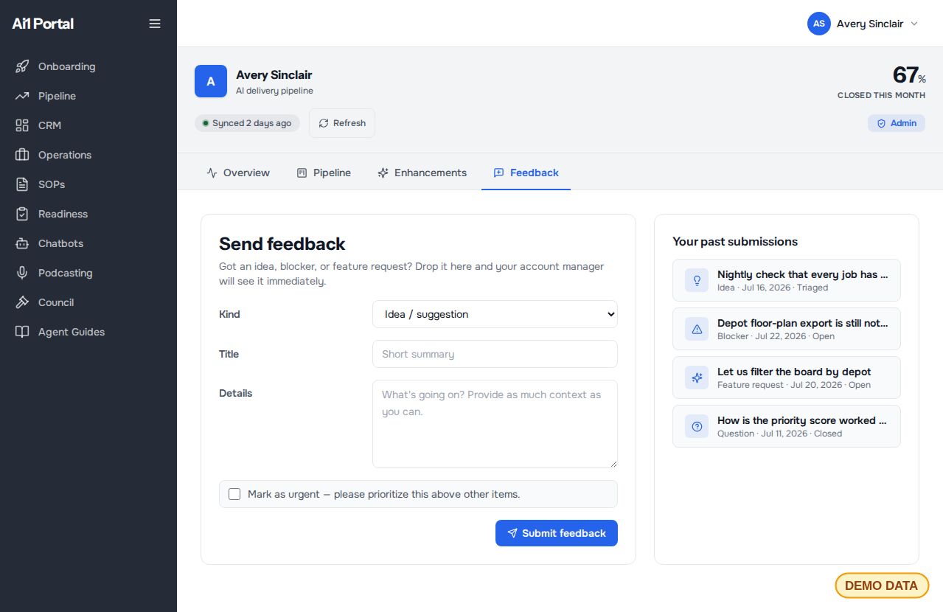
Task: Click the Pipeline tab kanban icon
Action: (x=302, y=173)
